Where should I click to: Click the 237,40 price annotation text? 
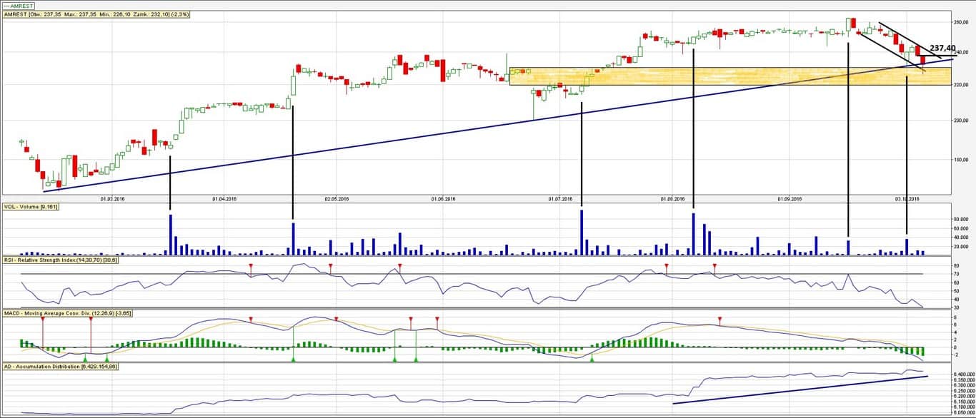tap(942, 48)
